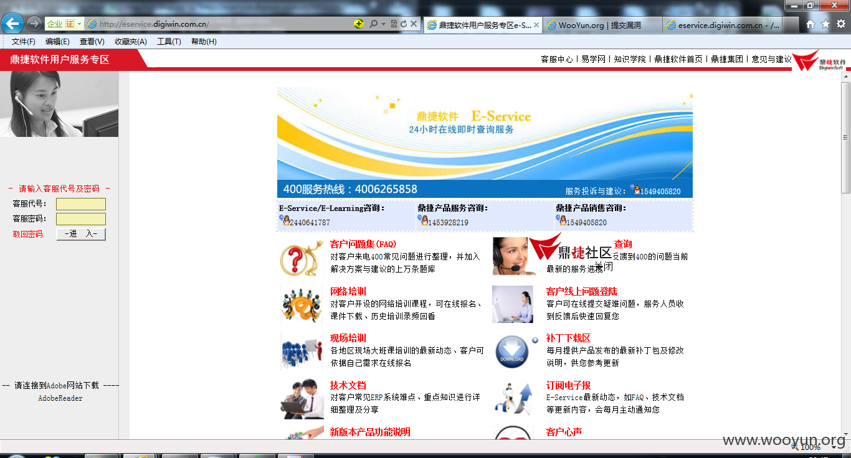Open the 客户问题集(FAQ) heading link
The width and height of the screenshot is (851, 458).
363,244
